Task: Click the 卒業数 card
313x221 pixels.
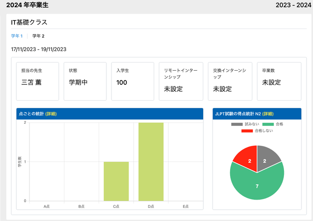Action: pyautogui.click(x=279, y=81)
